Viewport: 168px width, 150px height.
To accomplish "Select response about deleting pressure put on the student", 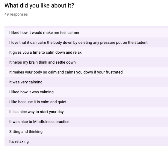I will (x=86, y=43).
